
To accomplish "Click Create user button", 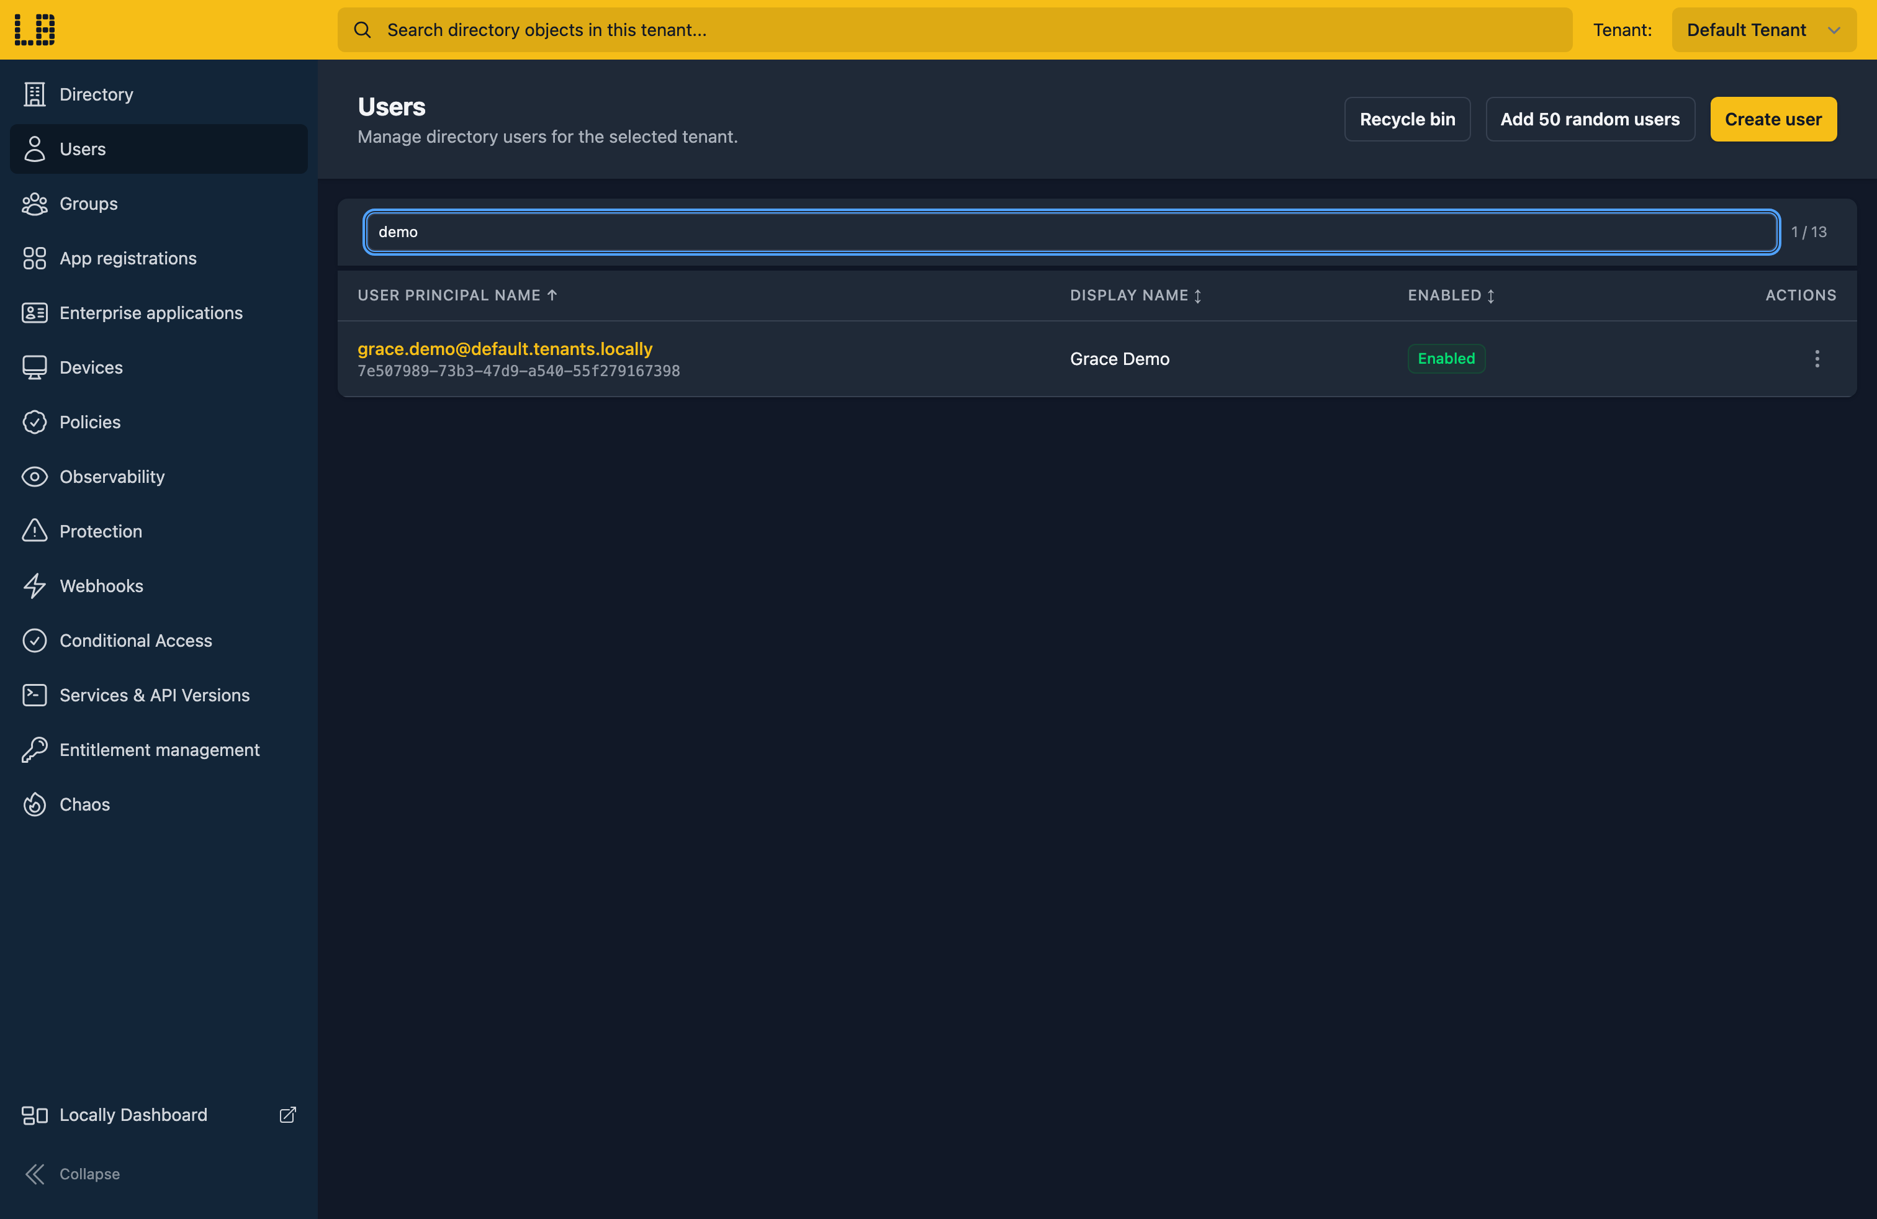I will (x=1773, y=119).
